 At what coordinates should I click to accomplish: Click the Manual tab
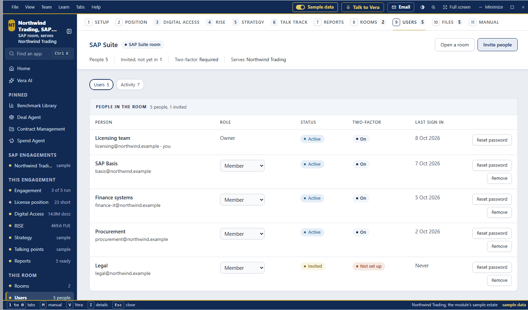(x=484, y=22)
